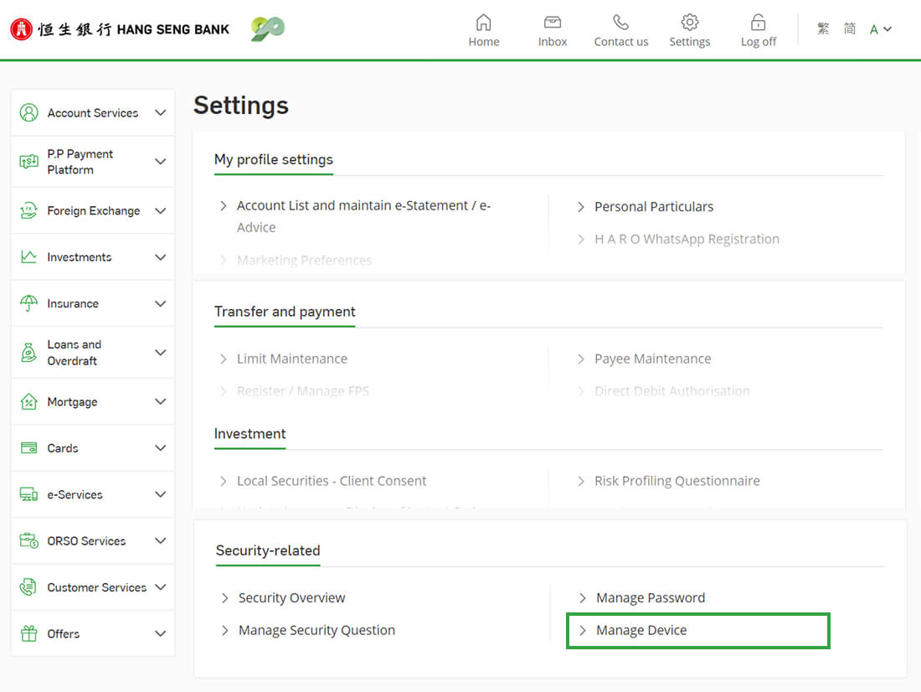Open the Manage Password link
Viewport: 921px width, 692px height.
coord(651,597)
